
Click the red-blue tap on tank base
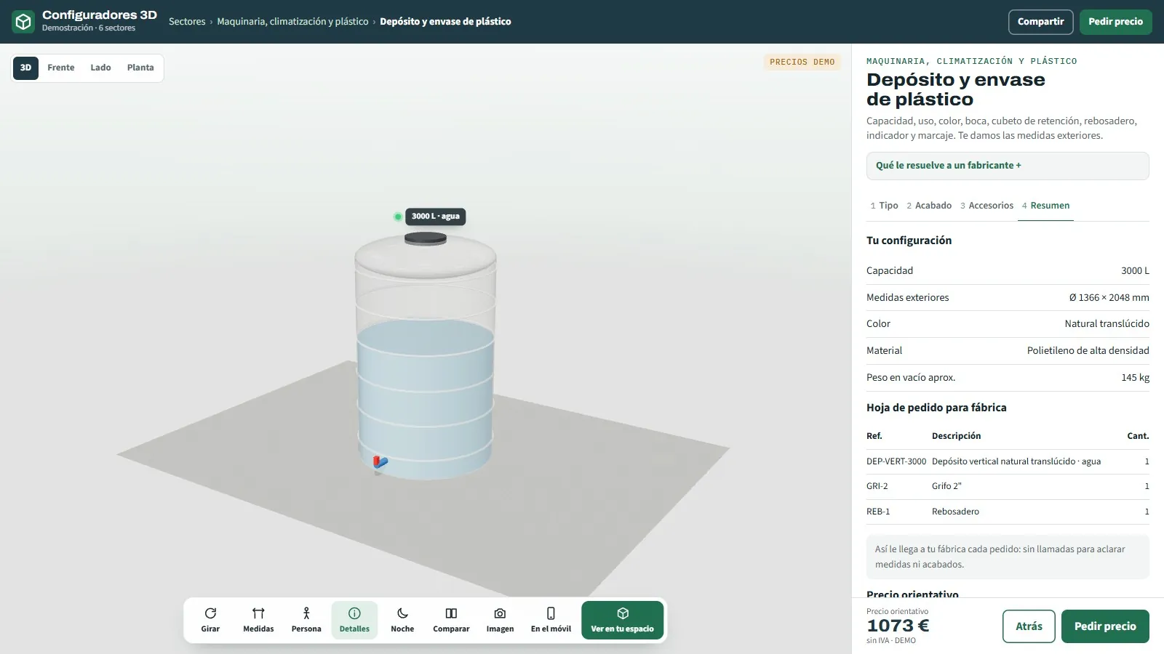[380, 462]
